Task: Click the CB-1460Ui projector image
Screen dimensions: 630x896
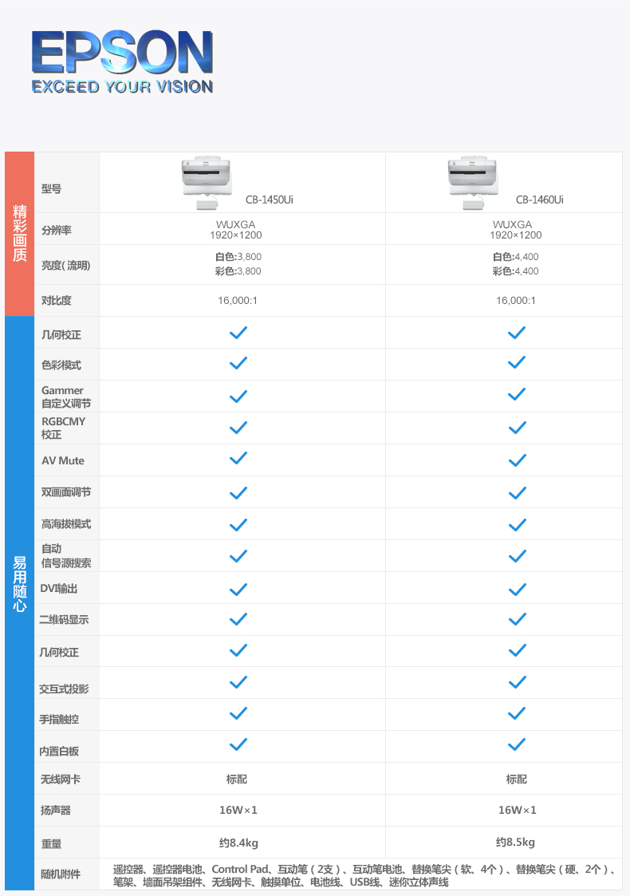Action: 473,183
